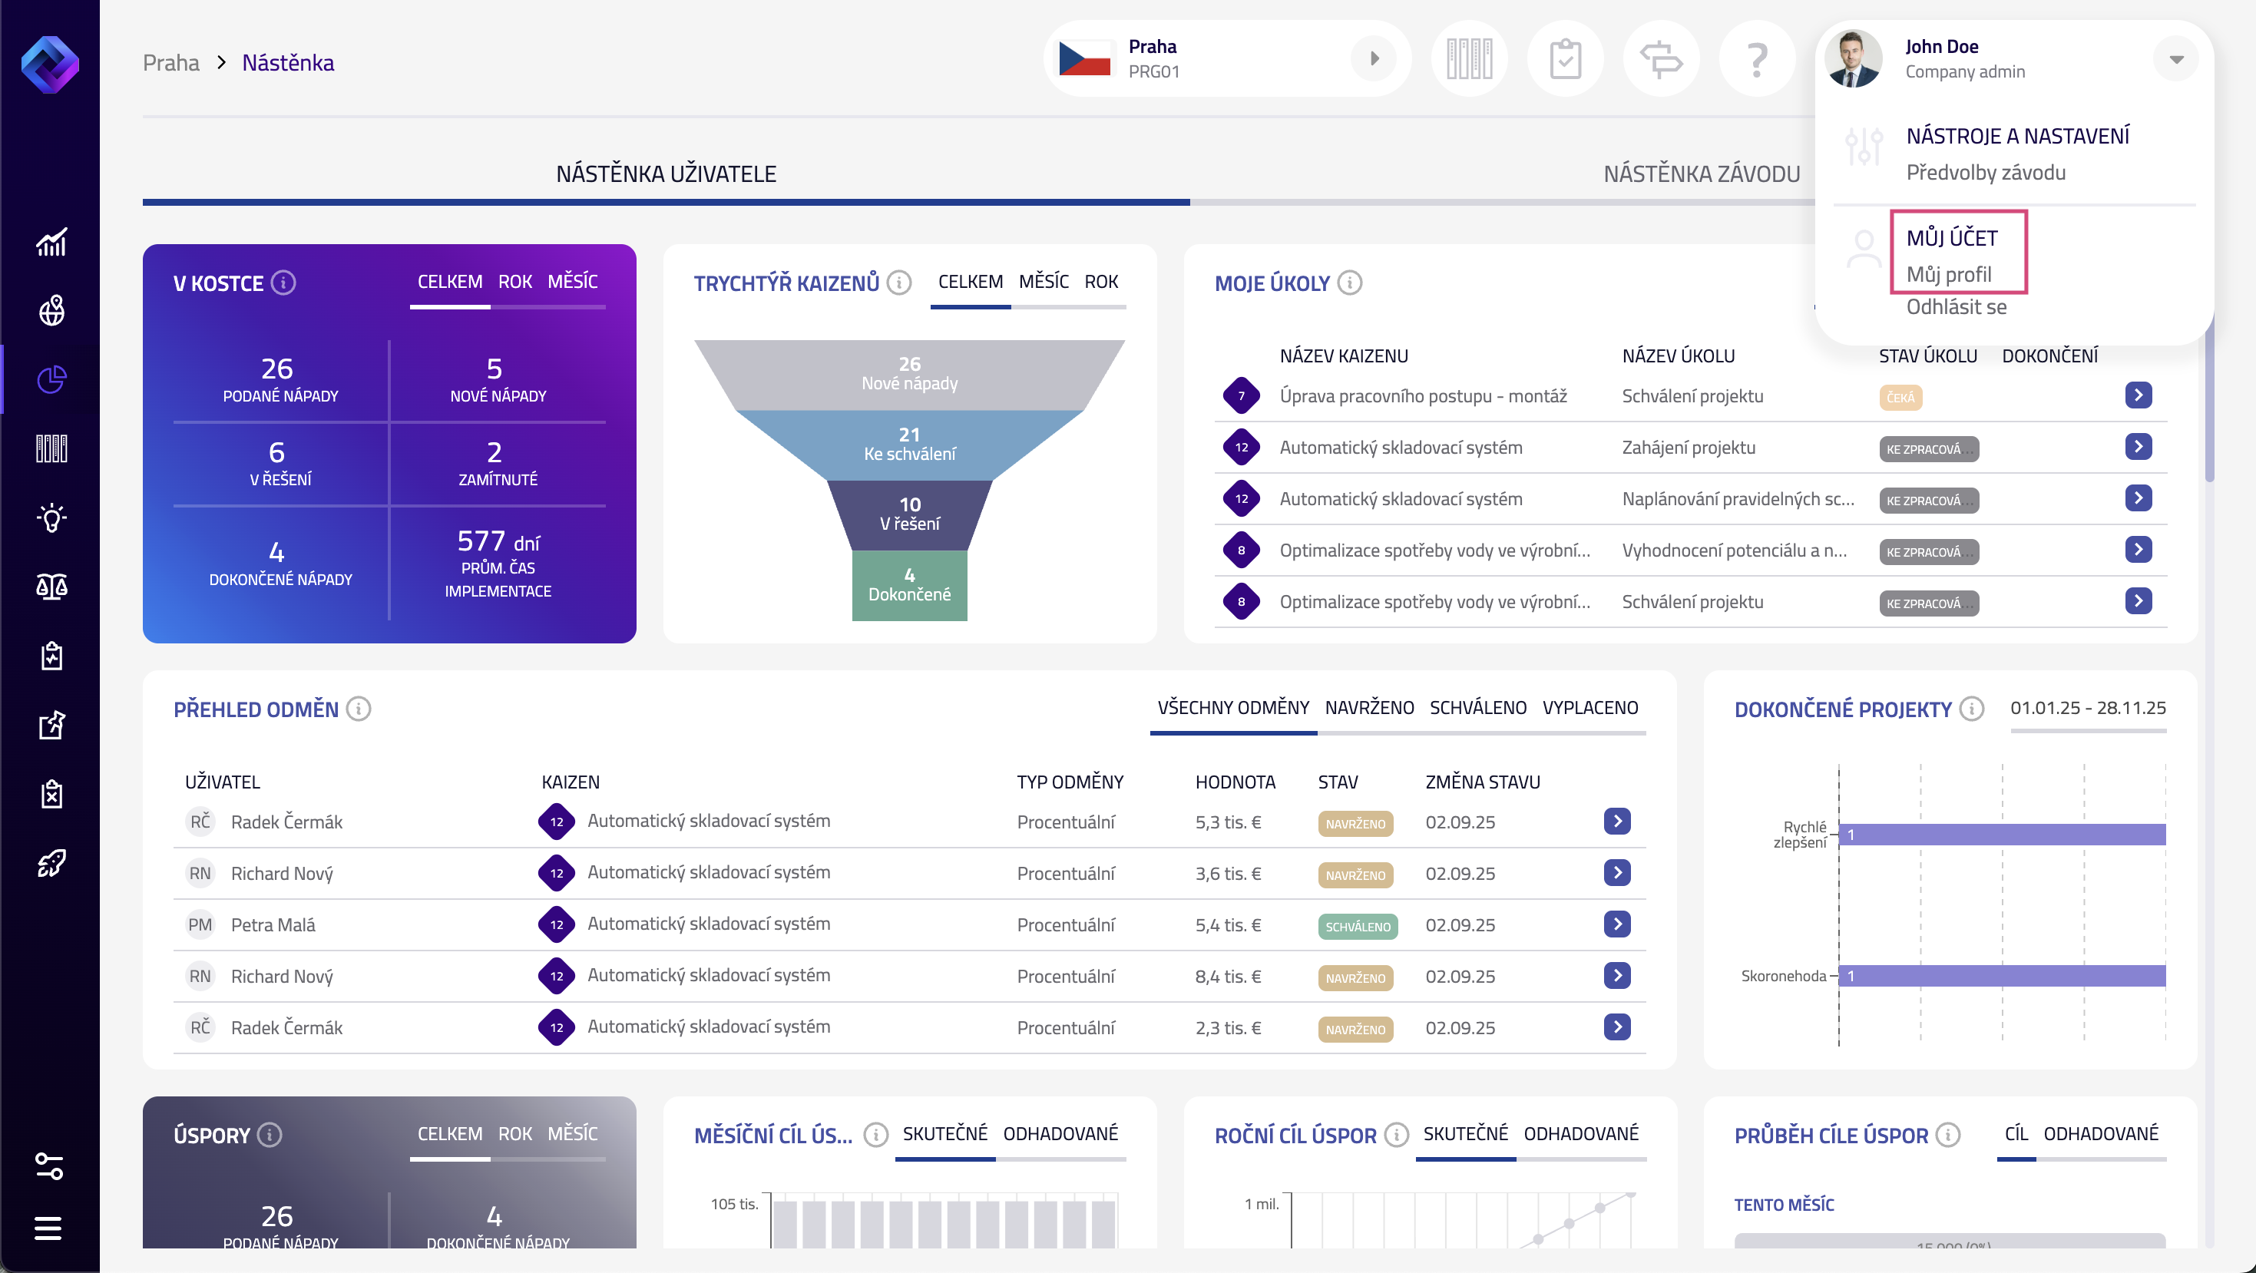The height and width of the screenshot is (1273, 2256).
Task: Click the rocket icon in sidebar
Action: 51,862
